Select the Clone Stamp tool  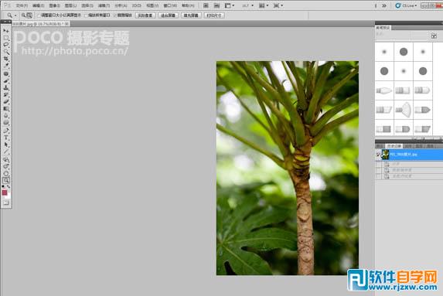coord(6,87)
